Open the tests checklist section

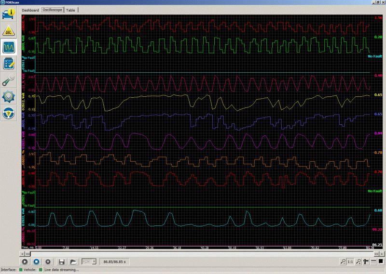click(x=9, y=64)
